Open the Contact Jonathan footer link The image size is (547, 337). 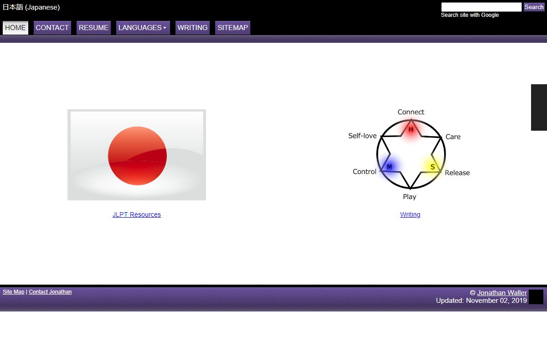coord(50,292)
